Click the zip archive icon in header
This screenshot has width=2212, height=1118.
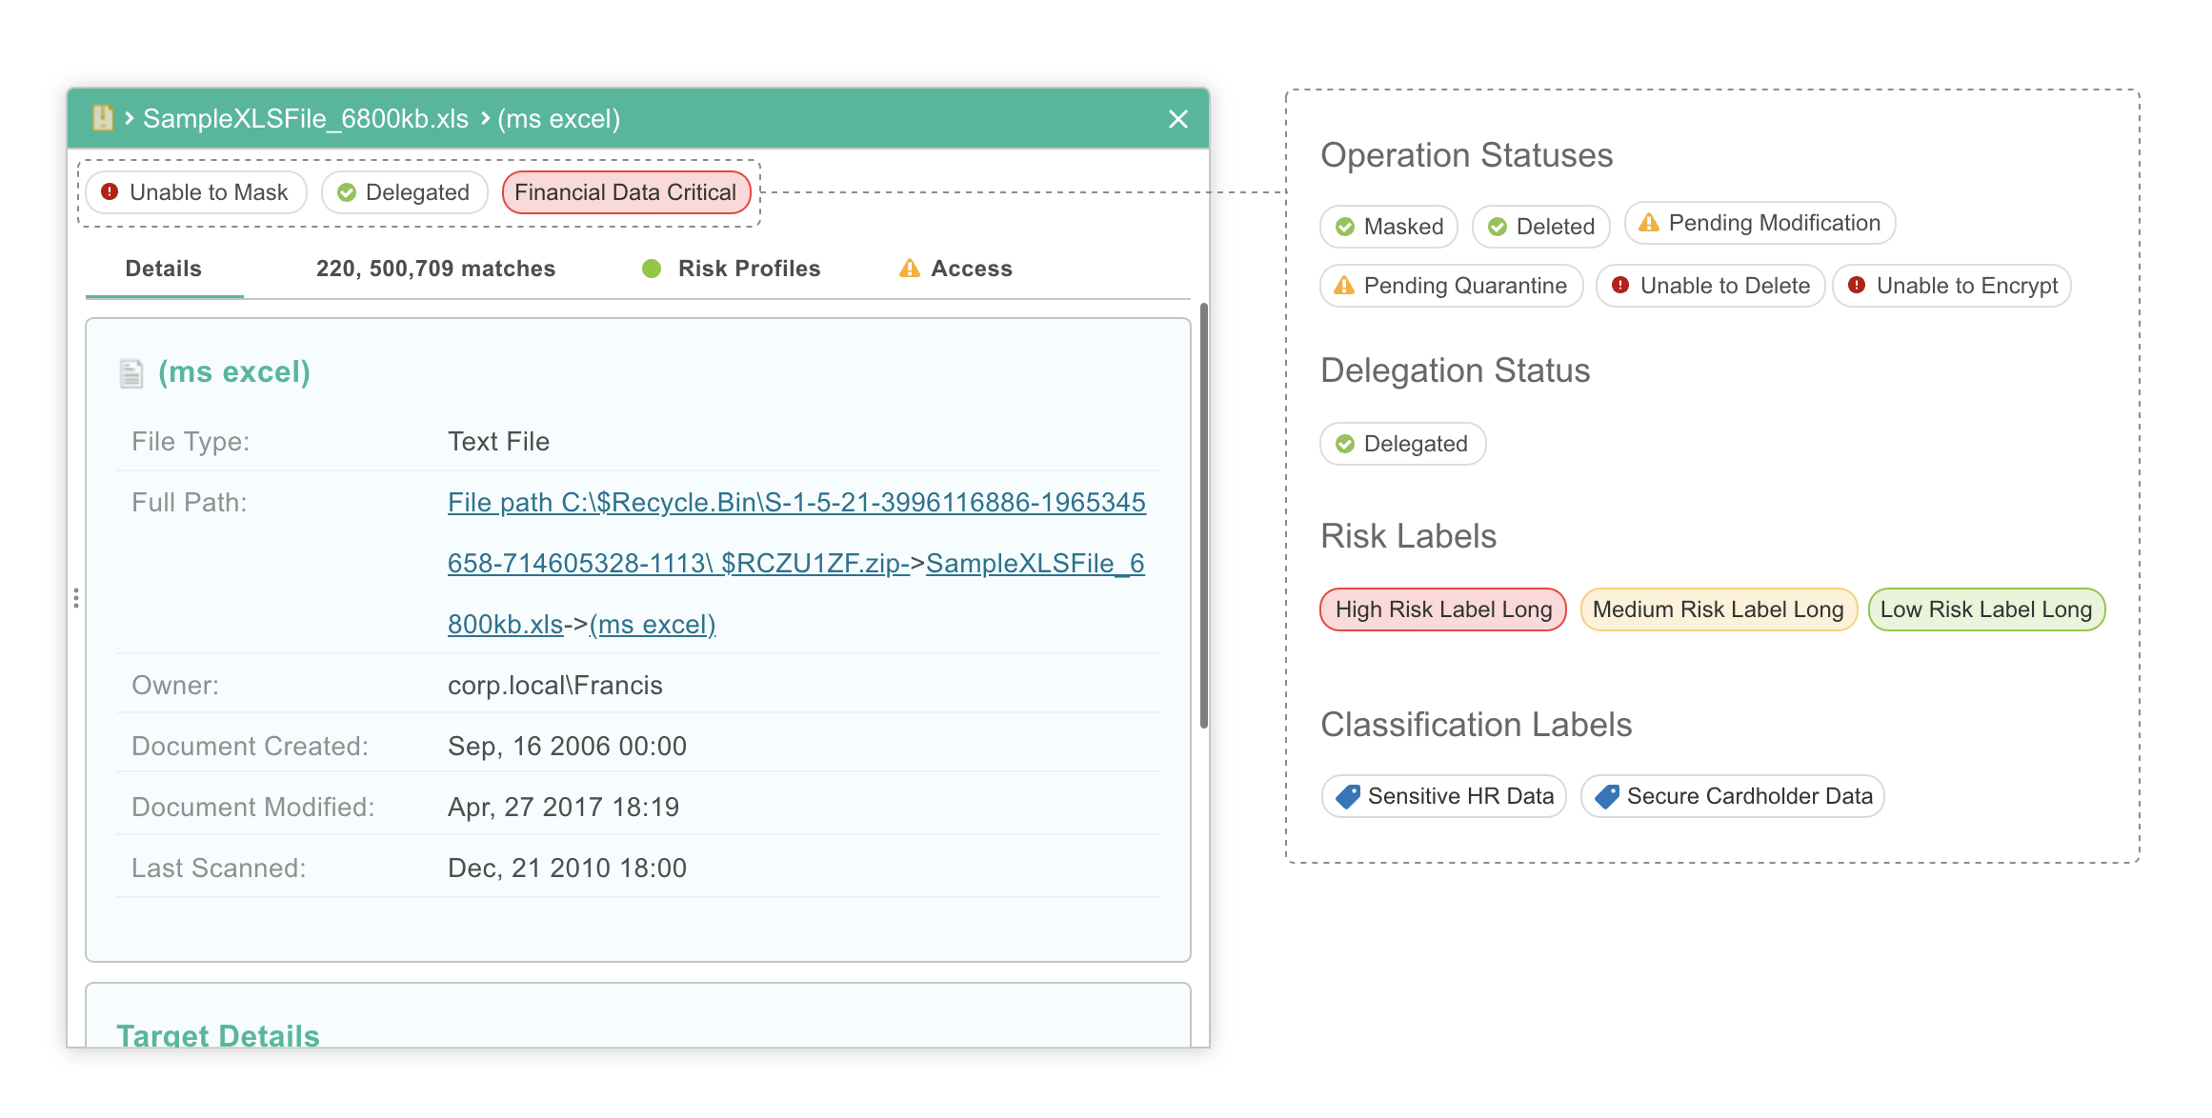click(102, 118)
